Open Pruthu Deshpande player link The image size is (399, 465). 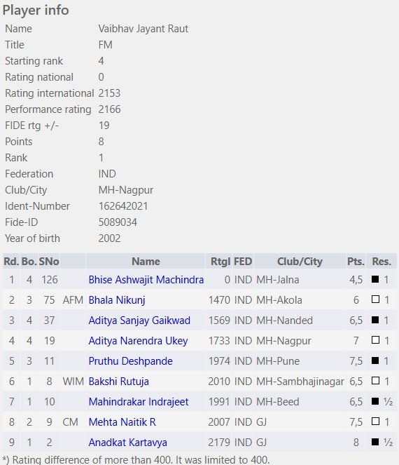pos(130,361)
